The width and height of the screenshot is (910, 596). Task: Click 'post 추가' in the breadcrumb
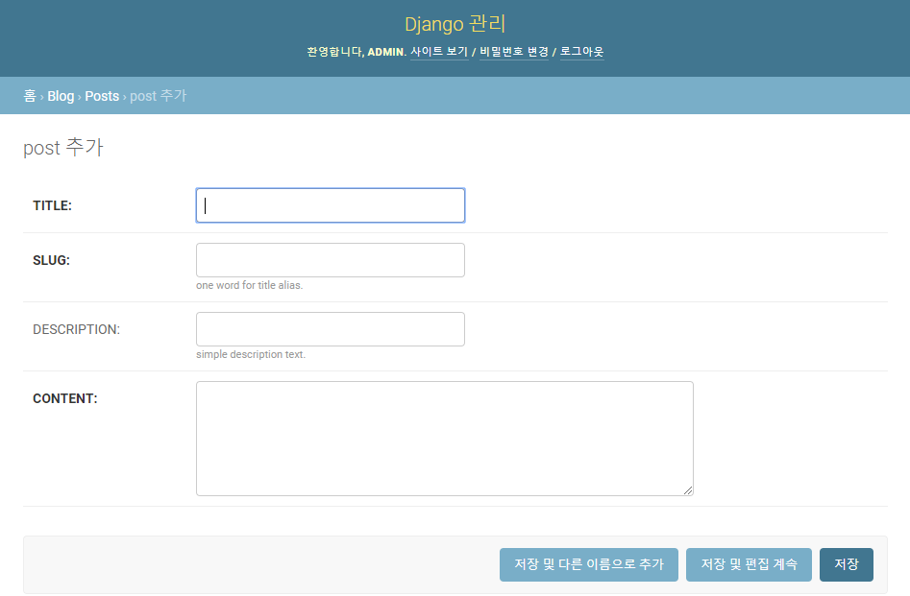[x=158, y=96]
